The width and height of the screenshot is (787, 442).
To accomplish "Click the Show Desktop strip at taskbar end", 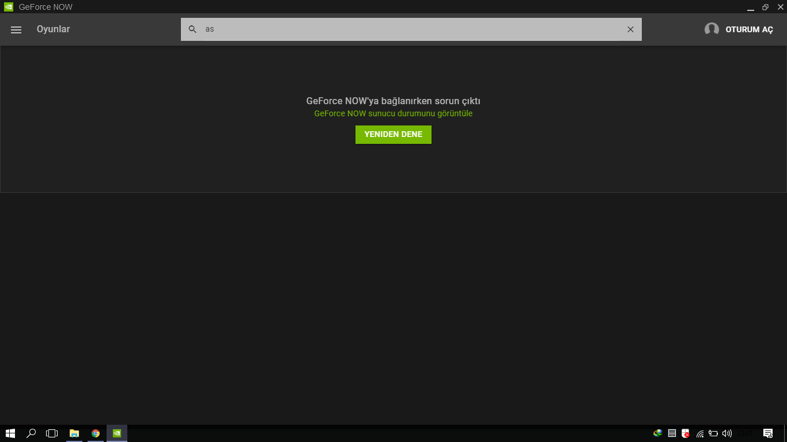I will point(785,433).
